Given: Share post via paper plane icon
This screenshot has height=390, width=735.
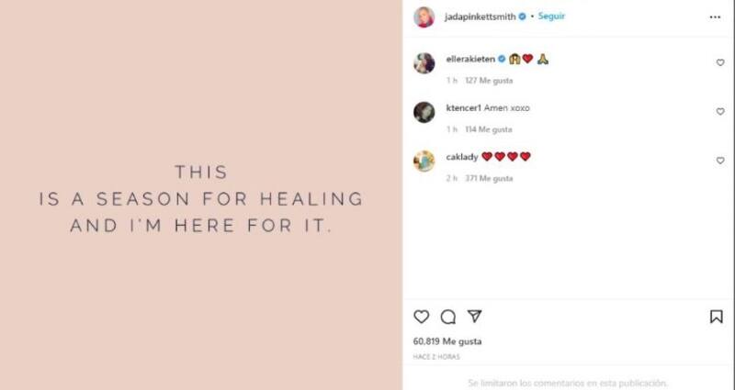Looking at the screenshot, I should point(474,317).
